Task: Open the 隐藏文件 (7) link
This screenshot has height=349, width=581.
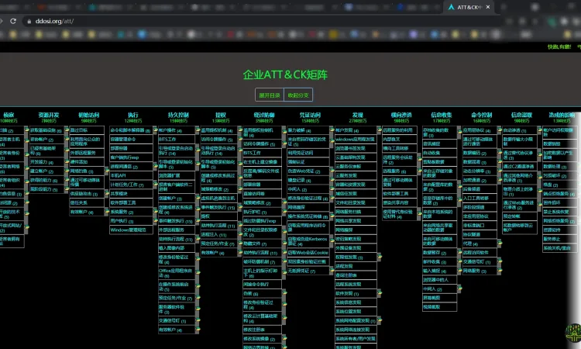Action: pyautogui.click(x=255, y=244)
